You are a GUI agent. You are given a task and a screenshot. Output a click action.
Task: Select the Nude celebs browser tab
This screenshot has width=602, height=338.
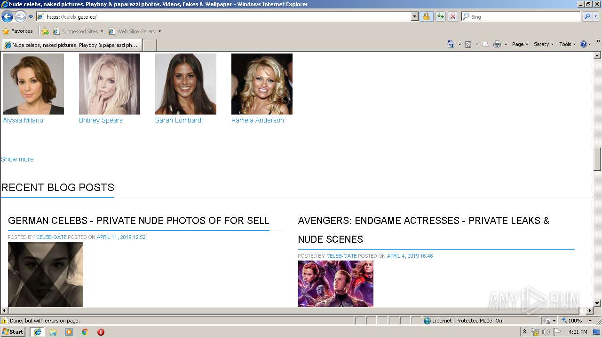[x=72, y=45]
